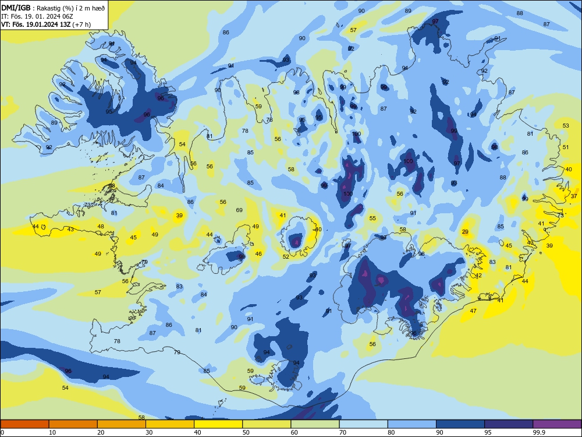Viewport: 582px width, 437px height.
Task: Click the legend tick label 99.9
Action: click(539, 432)
